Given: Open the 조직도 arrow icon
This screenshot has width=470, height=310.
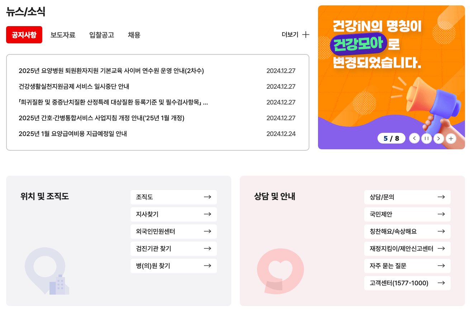Looking at the screenshot, I should click(x=208, y=197).
